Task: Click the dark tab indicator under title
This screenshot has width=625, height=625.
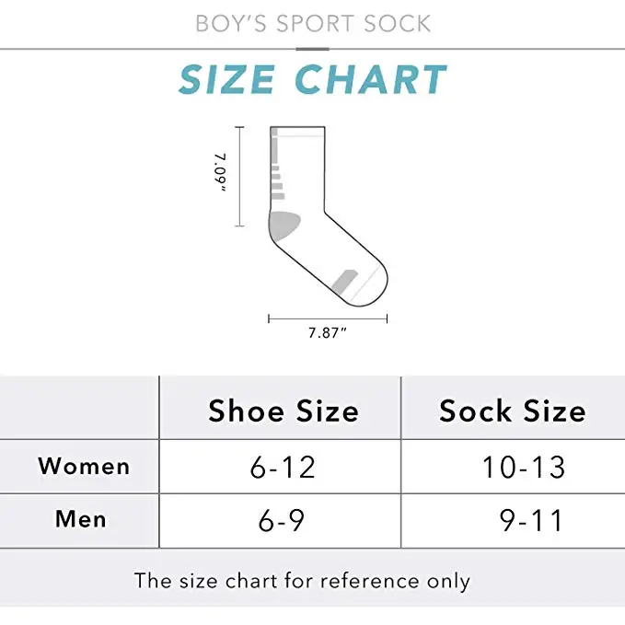Action: tap(313, 50)
